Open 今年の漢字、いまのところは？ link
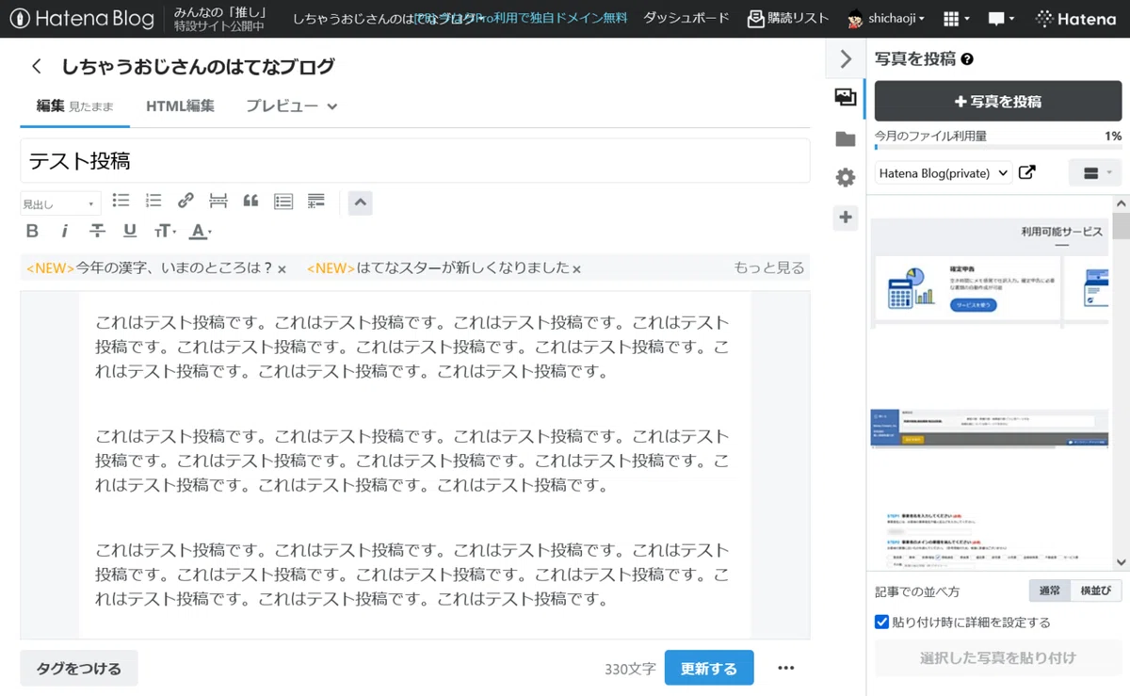Image resolution: width=1130 pixels, height=696 pixels. coord(174,267)
